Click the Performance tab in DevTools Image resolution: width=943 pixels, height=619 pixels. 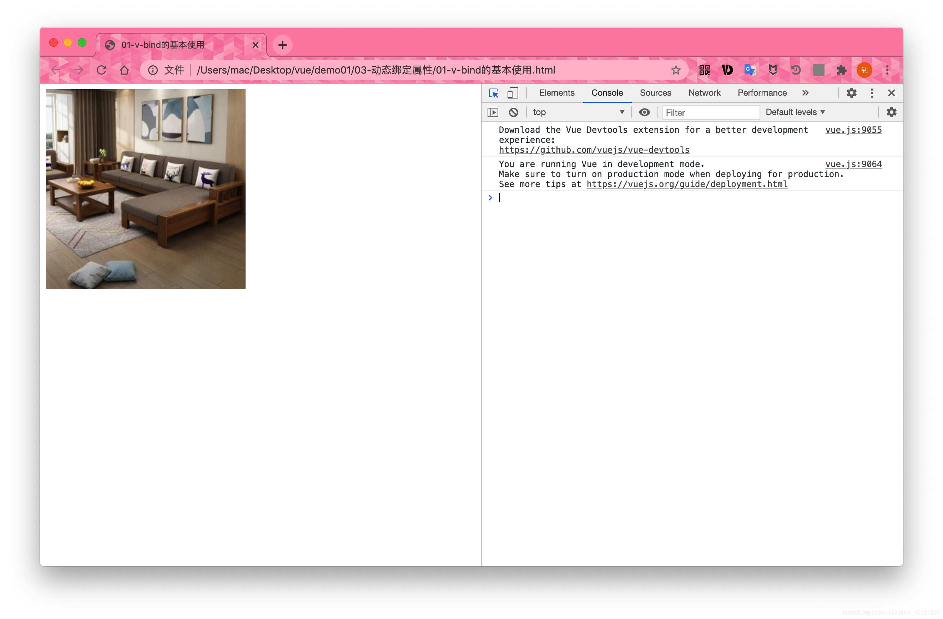click(x=760, y=92)
